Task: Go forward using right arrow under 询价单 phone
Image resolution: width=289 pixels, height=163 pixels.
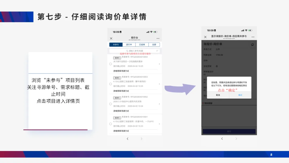Action: pyautogui.click(x=236, y=139)
